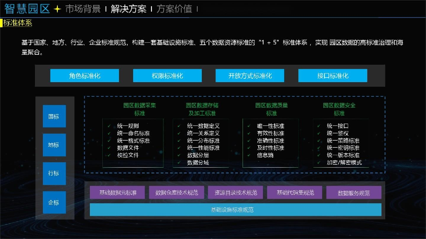Expand the 园区数据存储及加工标准 list
Screen dimensions: 426x239
202,109
